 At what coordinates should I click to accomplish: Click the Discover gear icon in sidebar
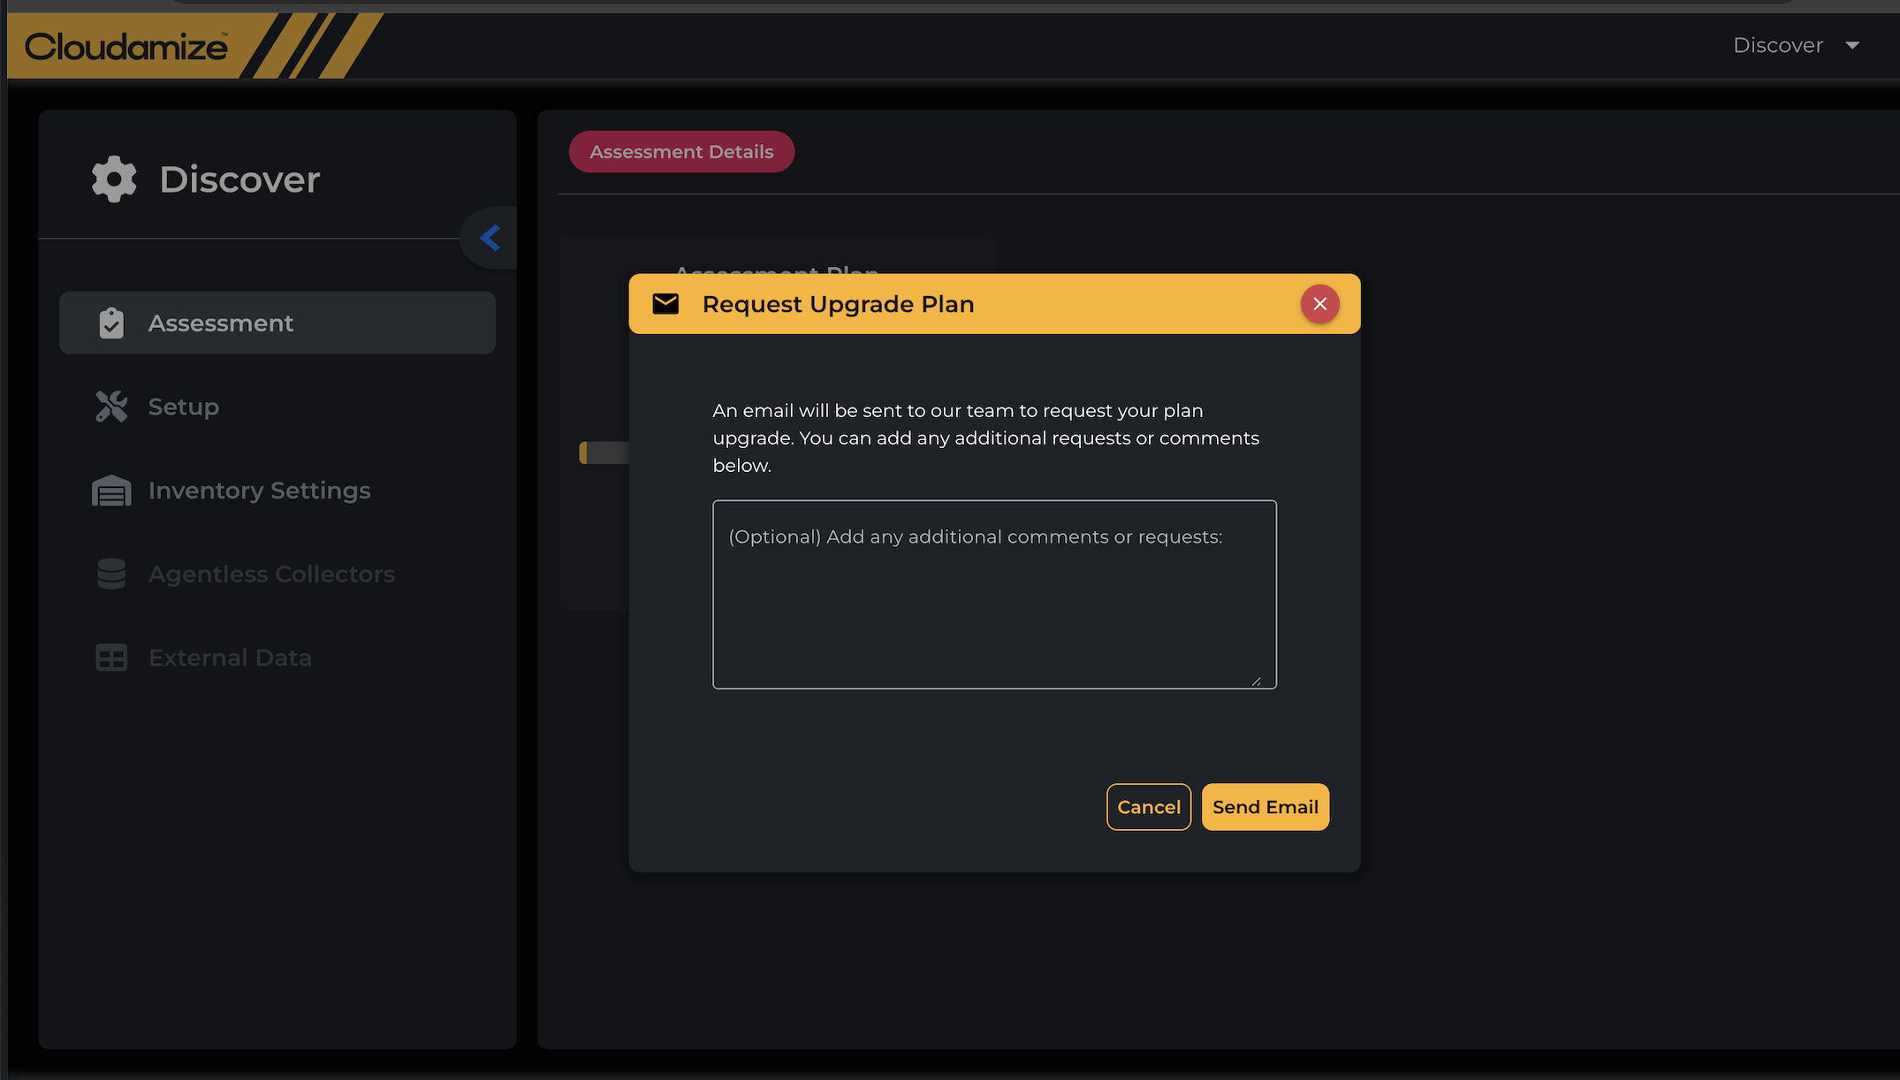(x=114, y=179)
